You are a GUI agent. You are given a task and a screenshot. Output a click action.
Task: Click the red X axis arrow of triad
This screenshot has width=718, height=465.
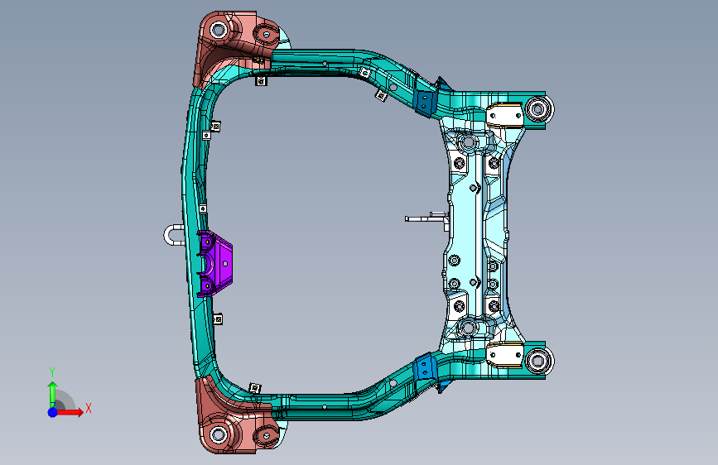tap(70, 412)
